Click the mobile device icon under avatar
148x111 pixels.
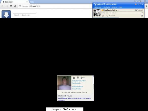click(103, 16)
